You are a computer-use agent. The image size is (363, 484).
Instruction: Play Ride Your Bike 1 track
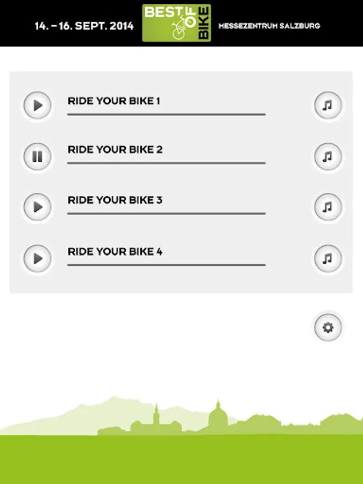(x=38, y=105)
